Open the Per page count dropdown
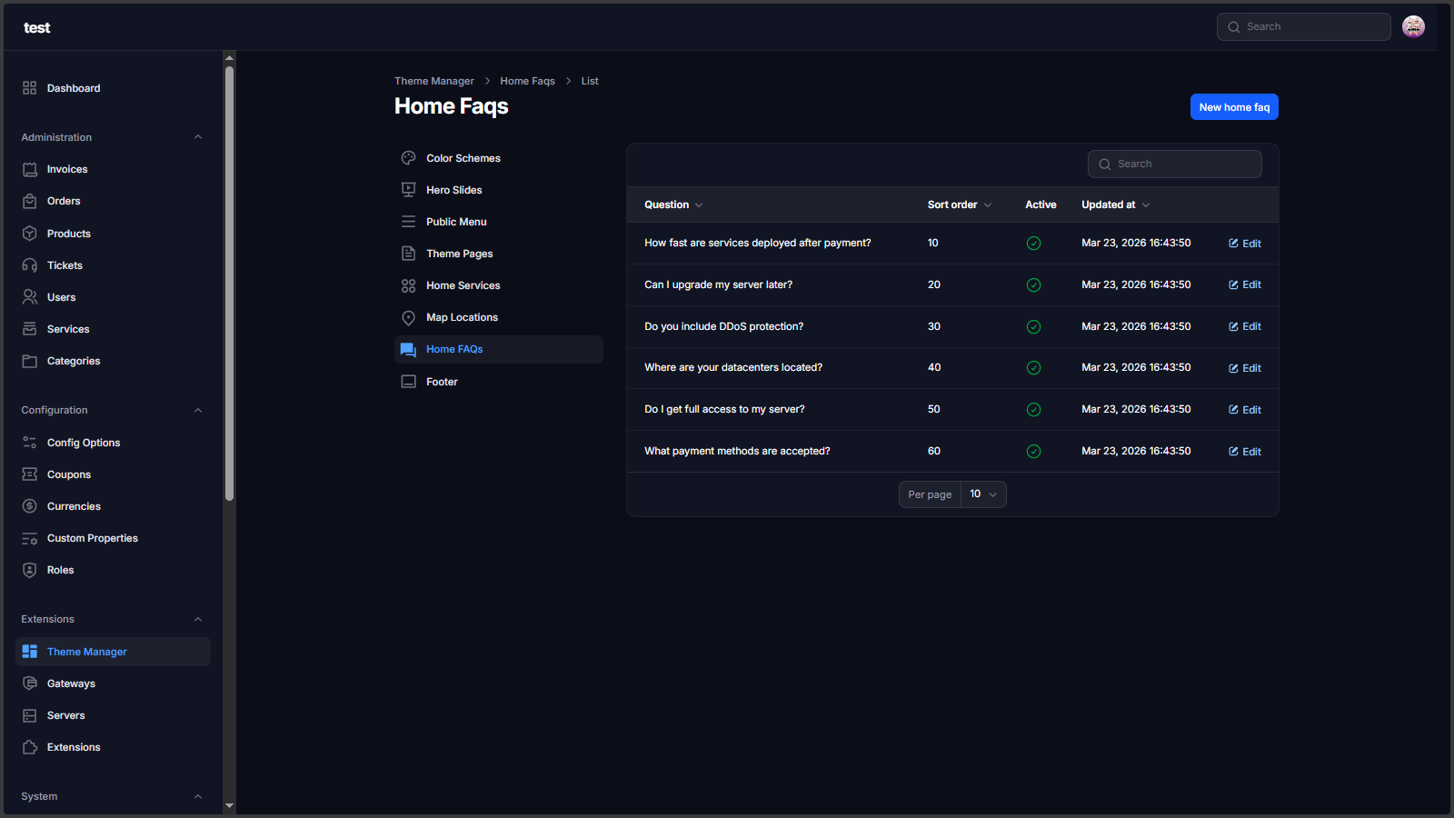 pyautogui.click(x=983, y=494)
